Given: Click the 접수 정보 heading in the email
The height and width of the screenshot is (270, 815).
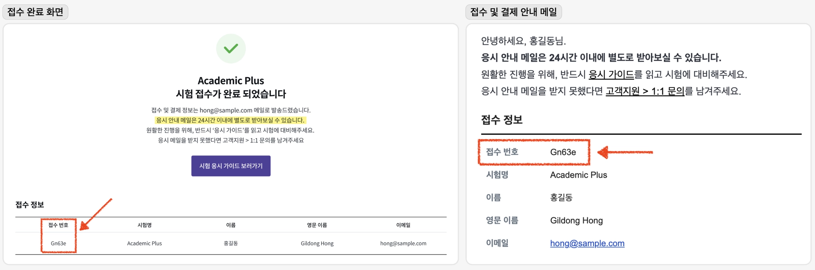Looking at the screenshot, I should (x=501, y=120).
